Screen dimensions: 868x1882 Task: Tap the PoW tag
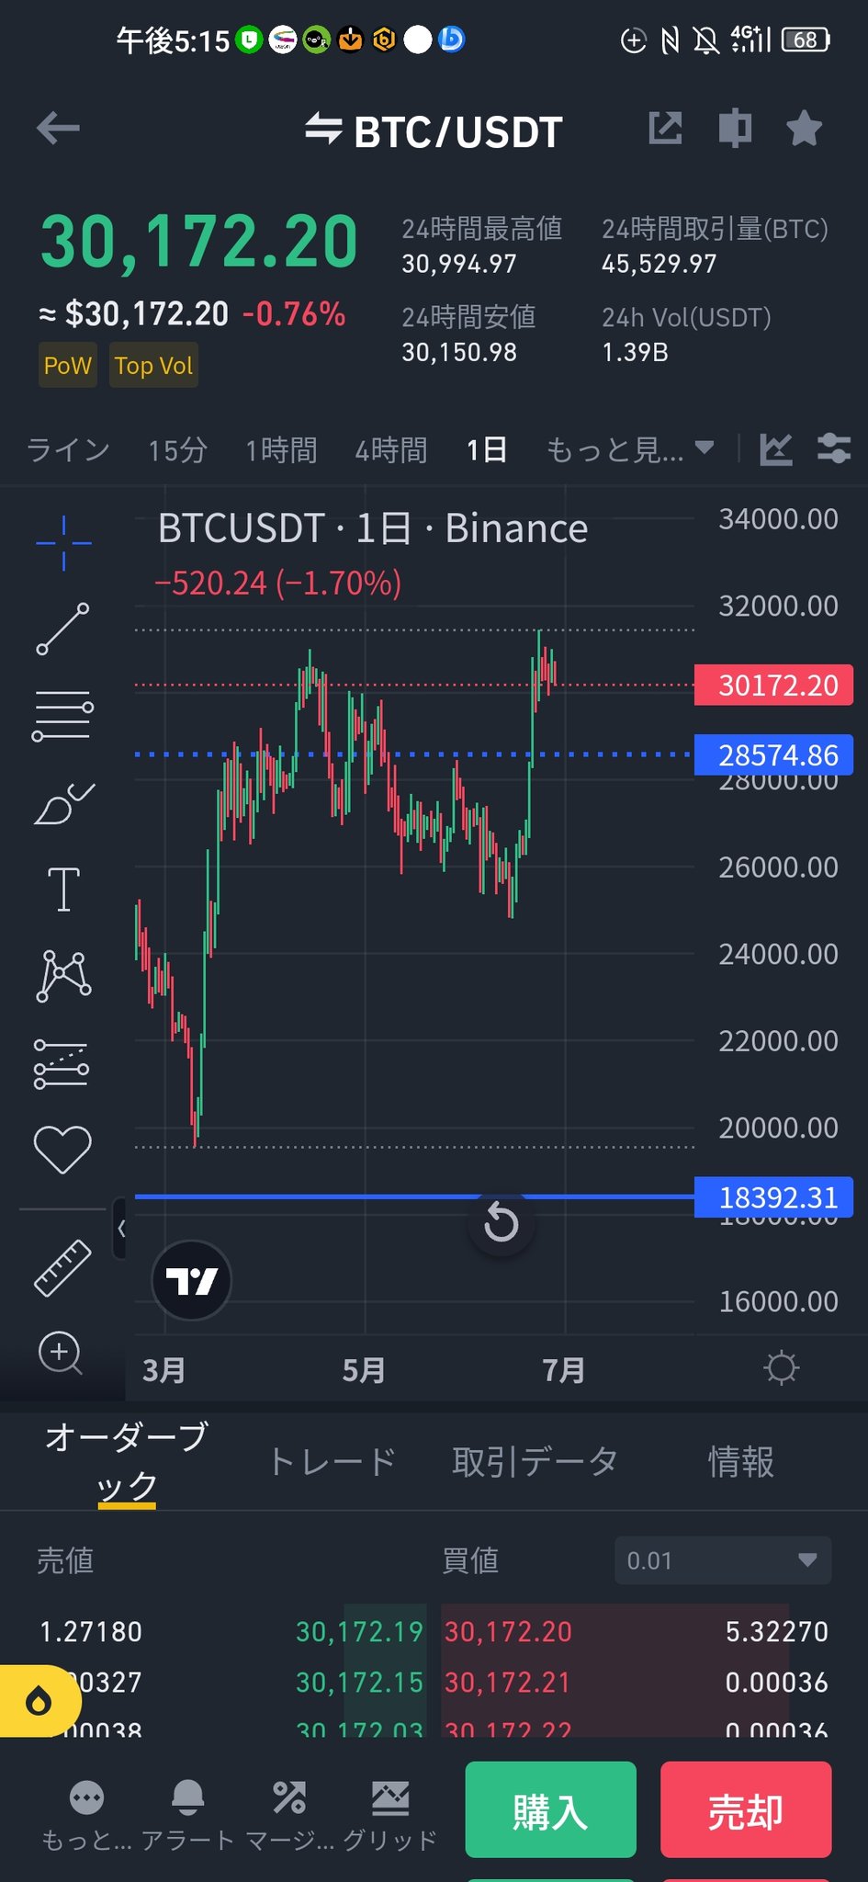click(x=68, y=366)
